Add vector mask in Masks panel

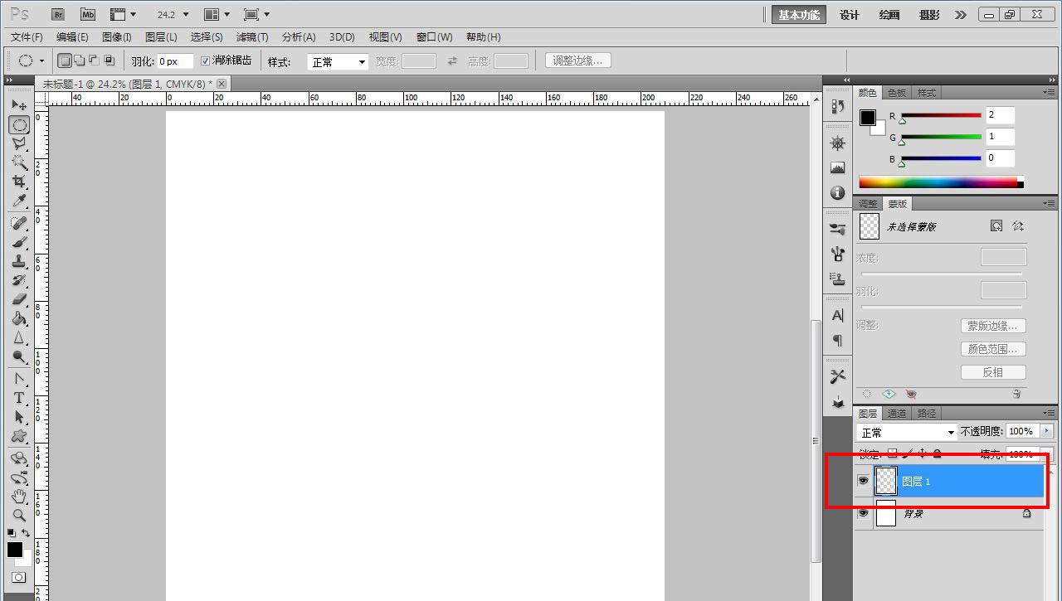1018,225
